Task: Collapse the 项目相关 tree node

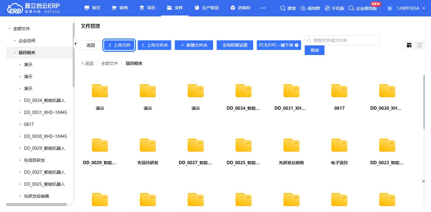Action: [x=15, y=53]
